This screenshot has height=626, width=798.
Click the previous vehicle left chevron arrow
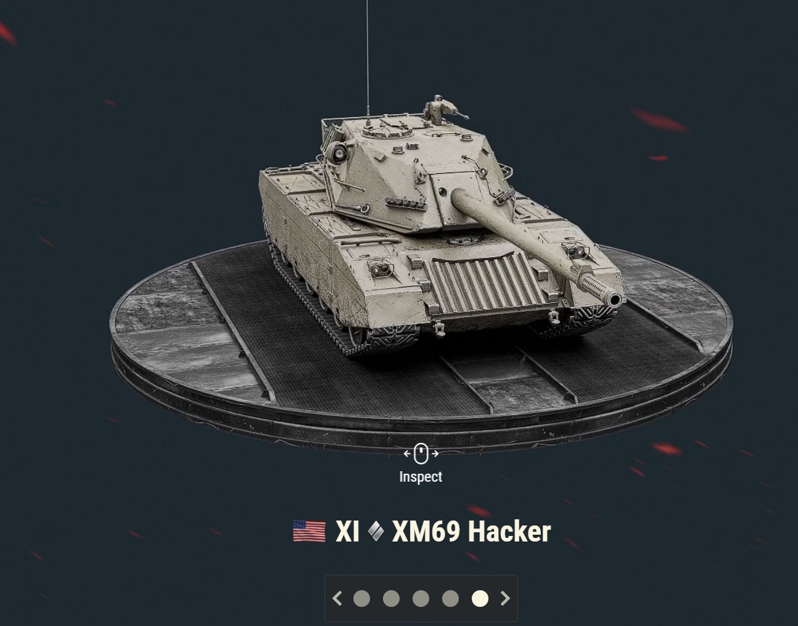[x=337, y=598]
